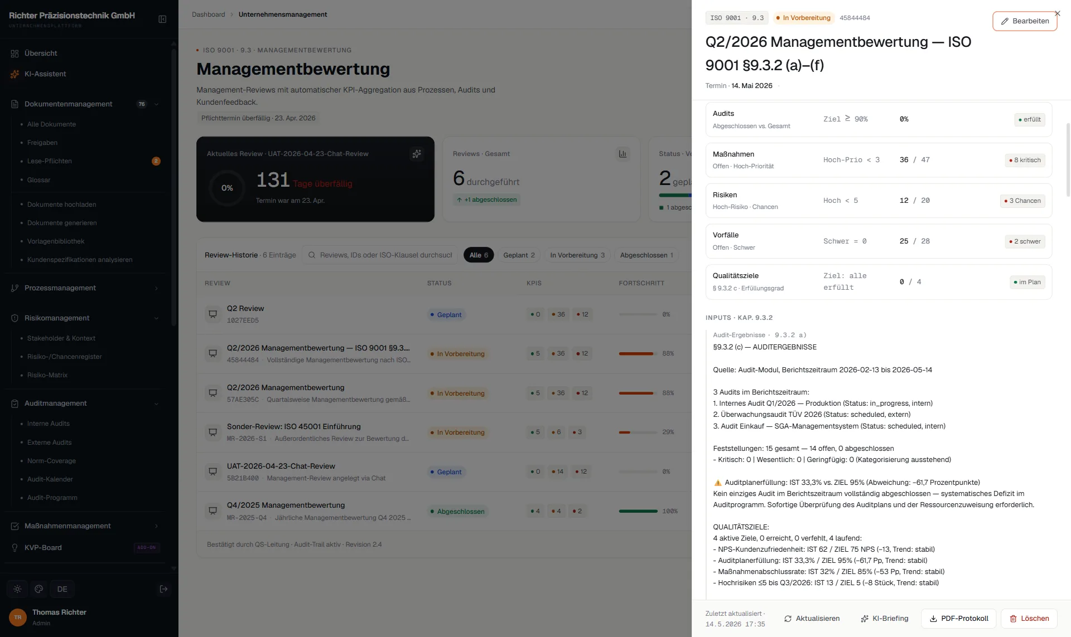Click the Bearbeiten button
Screen dimensions: 1071x637
coord(1025,21)
